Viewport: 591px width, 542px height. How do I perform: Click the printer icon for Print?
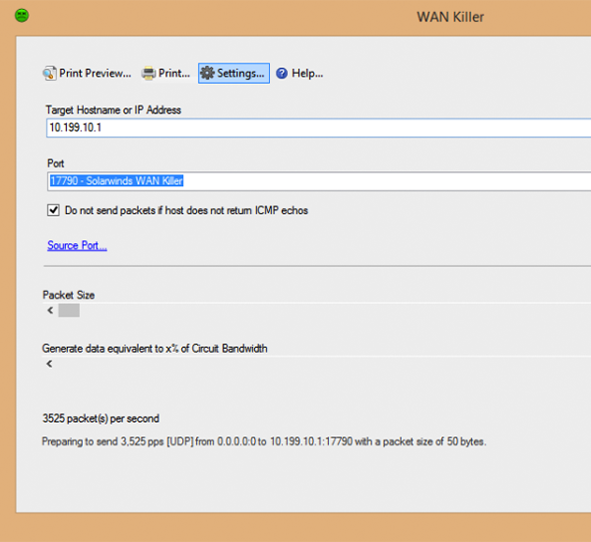click(x=149, y=73)
